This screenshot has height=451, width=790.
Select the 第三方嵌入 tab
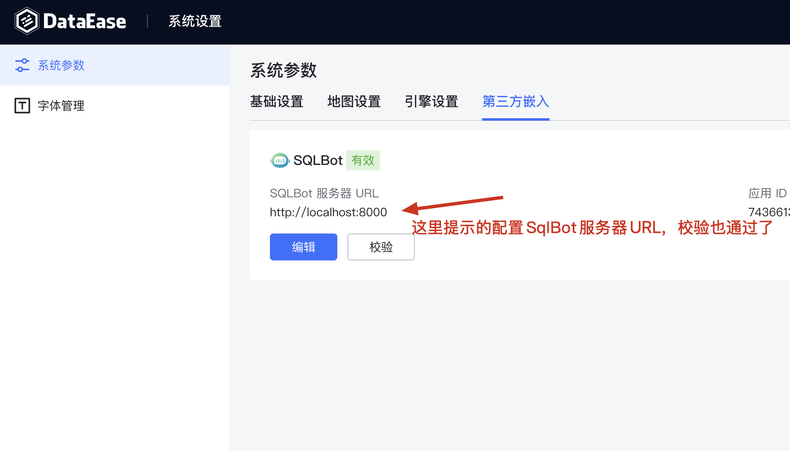click(515, 101)
